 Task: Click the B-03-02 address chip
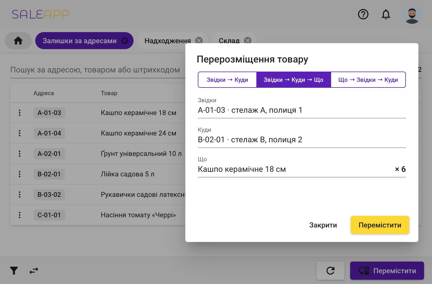(x=49, y=195)
